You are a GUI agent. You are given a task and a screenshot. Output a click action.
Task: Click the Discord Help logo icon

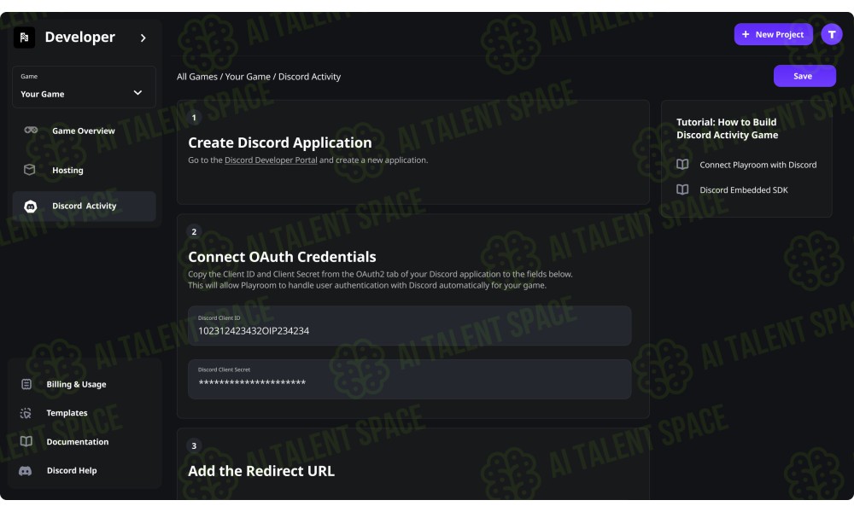pyautogui.click(x=25, y=471)
